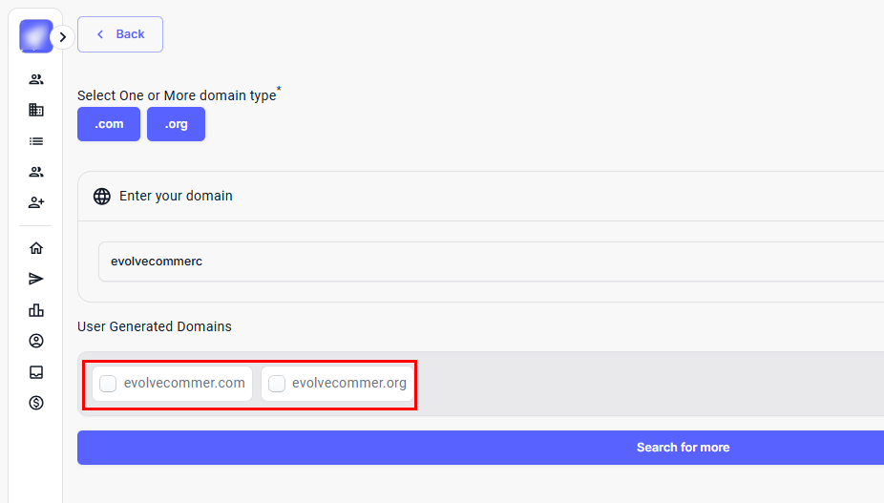Open the leaderboard chart icon
Screen dimensions: 884x503
(x=36, y=310)
